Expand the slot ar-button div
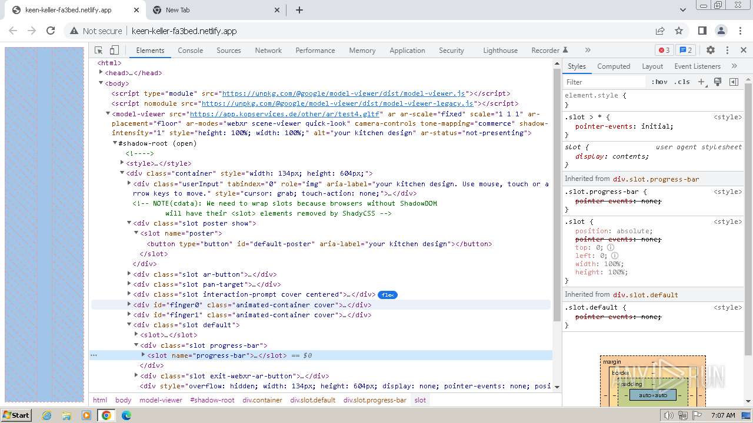This screenshot has height=423, width=753. coord(129,274)
